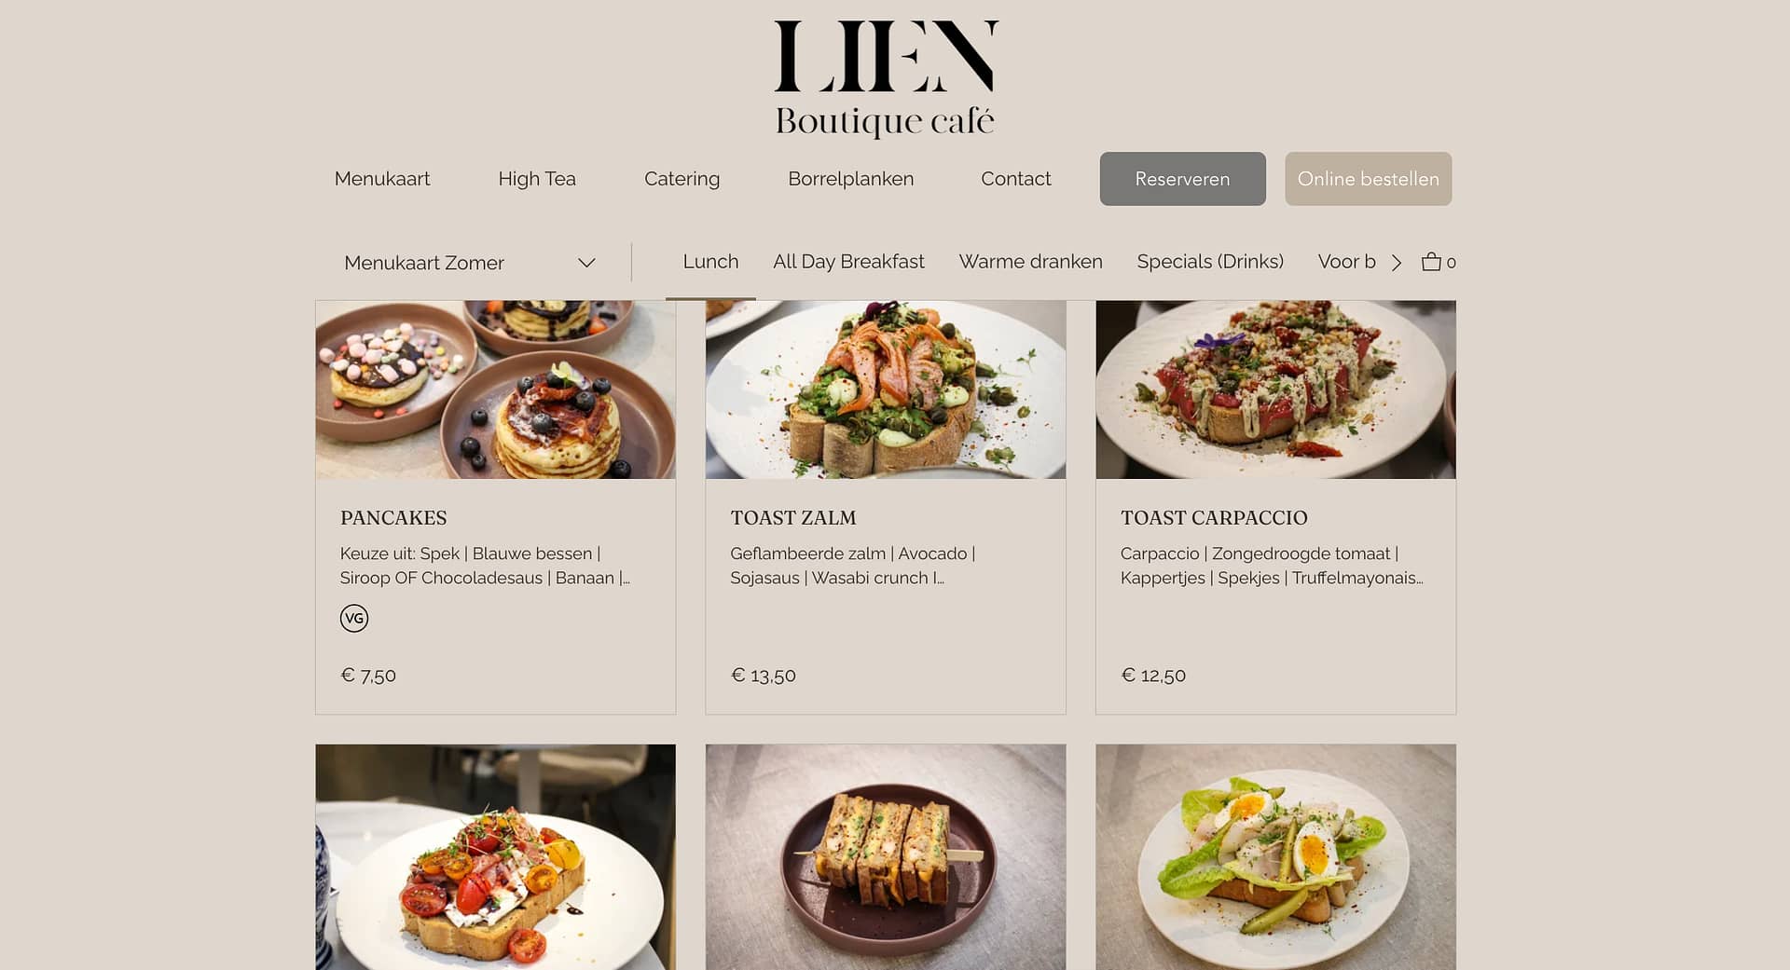This screenshot has height=970, width=1790.
Task: Click the Reserveren button
Action: pos(1182,179)
